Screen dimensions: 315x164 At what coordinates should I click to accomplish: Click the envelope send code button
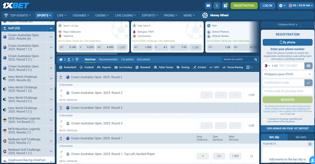click(x=308, y=66)
